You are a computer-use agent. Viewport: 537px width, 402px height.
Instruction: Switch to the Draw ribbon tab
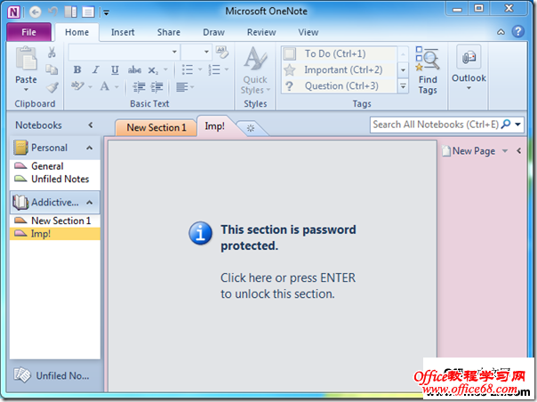[x=213, y=32]
